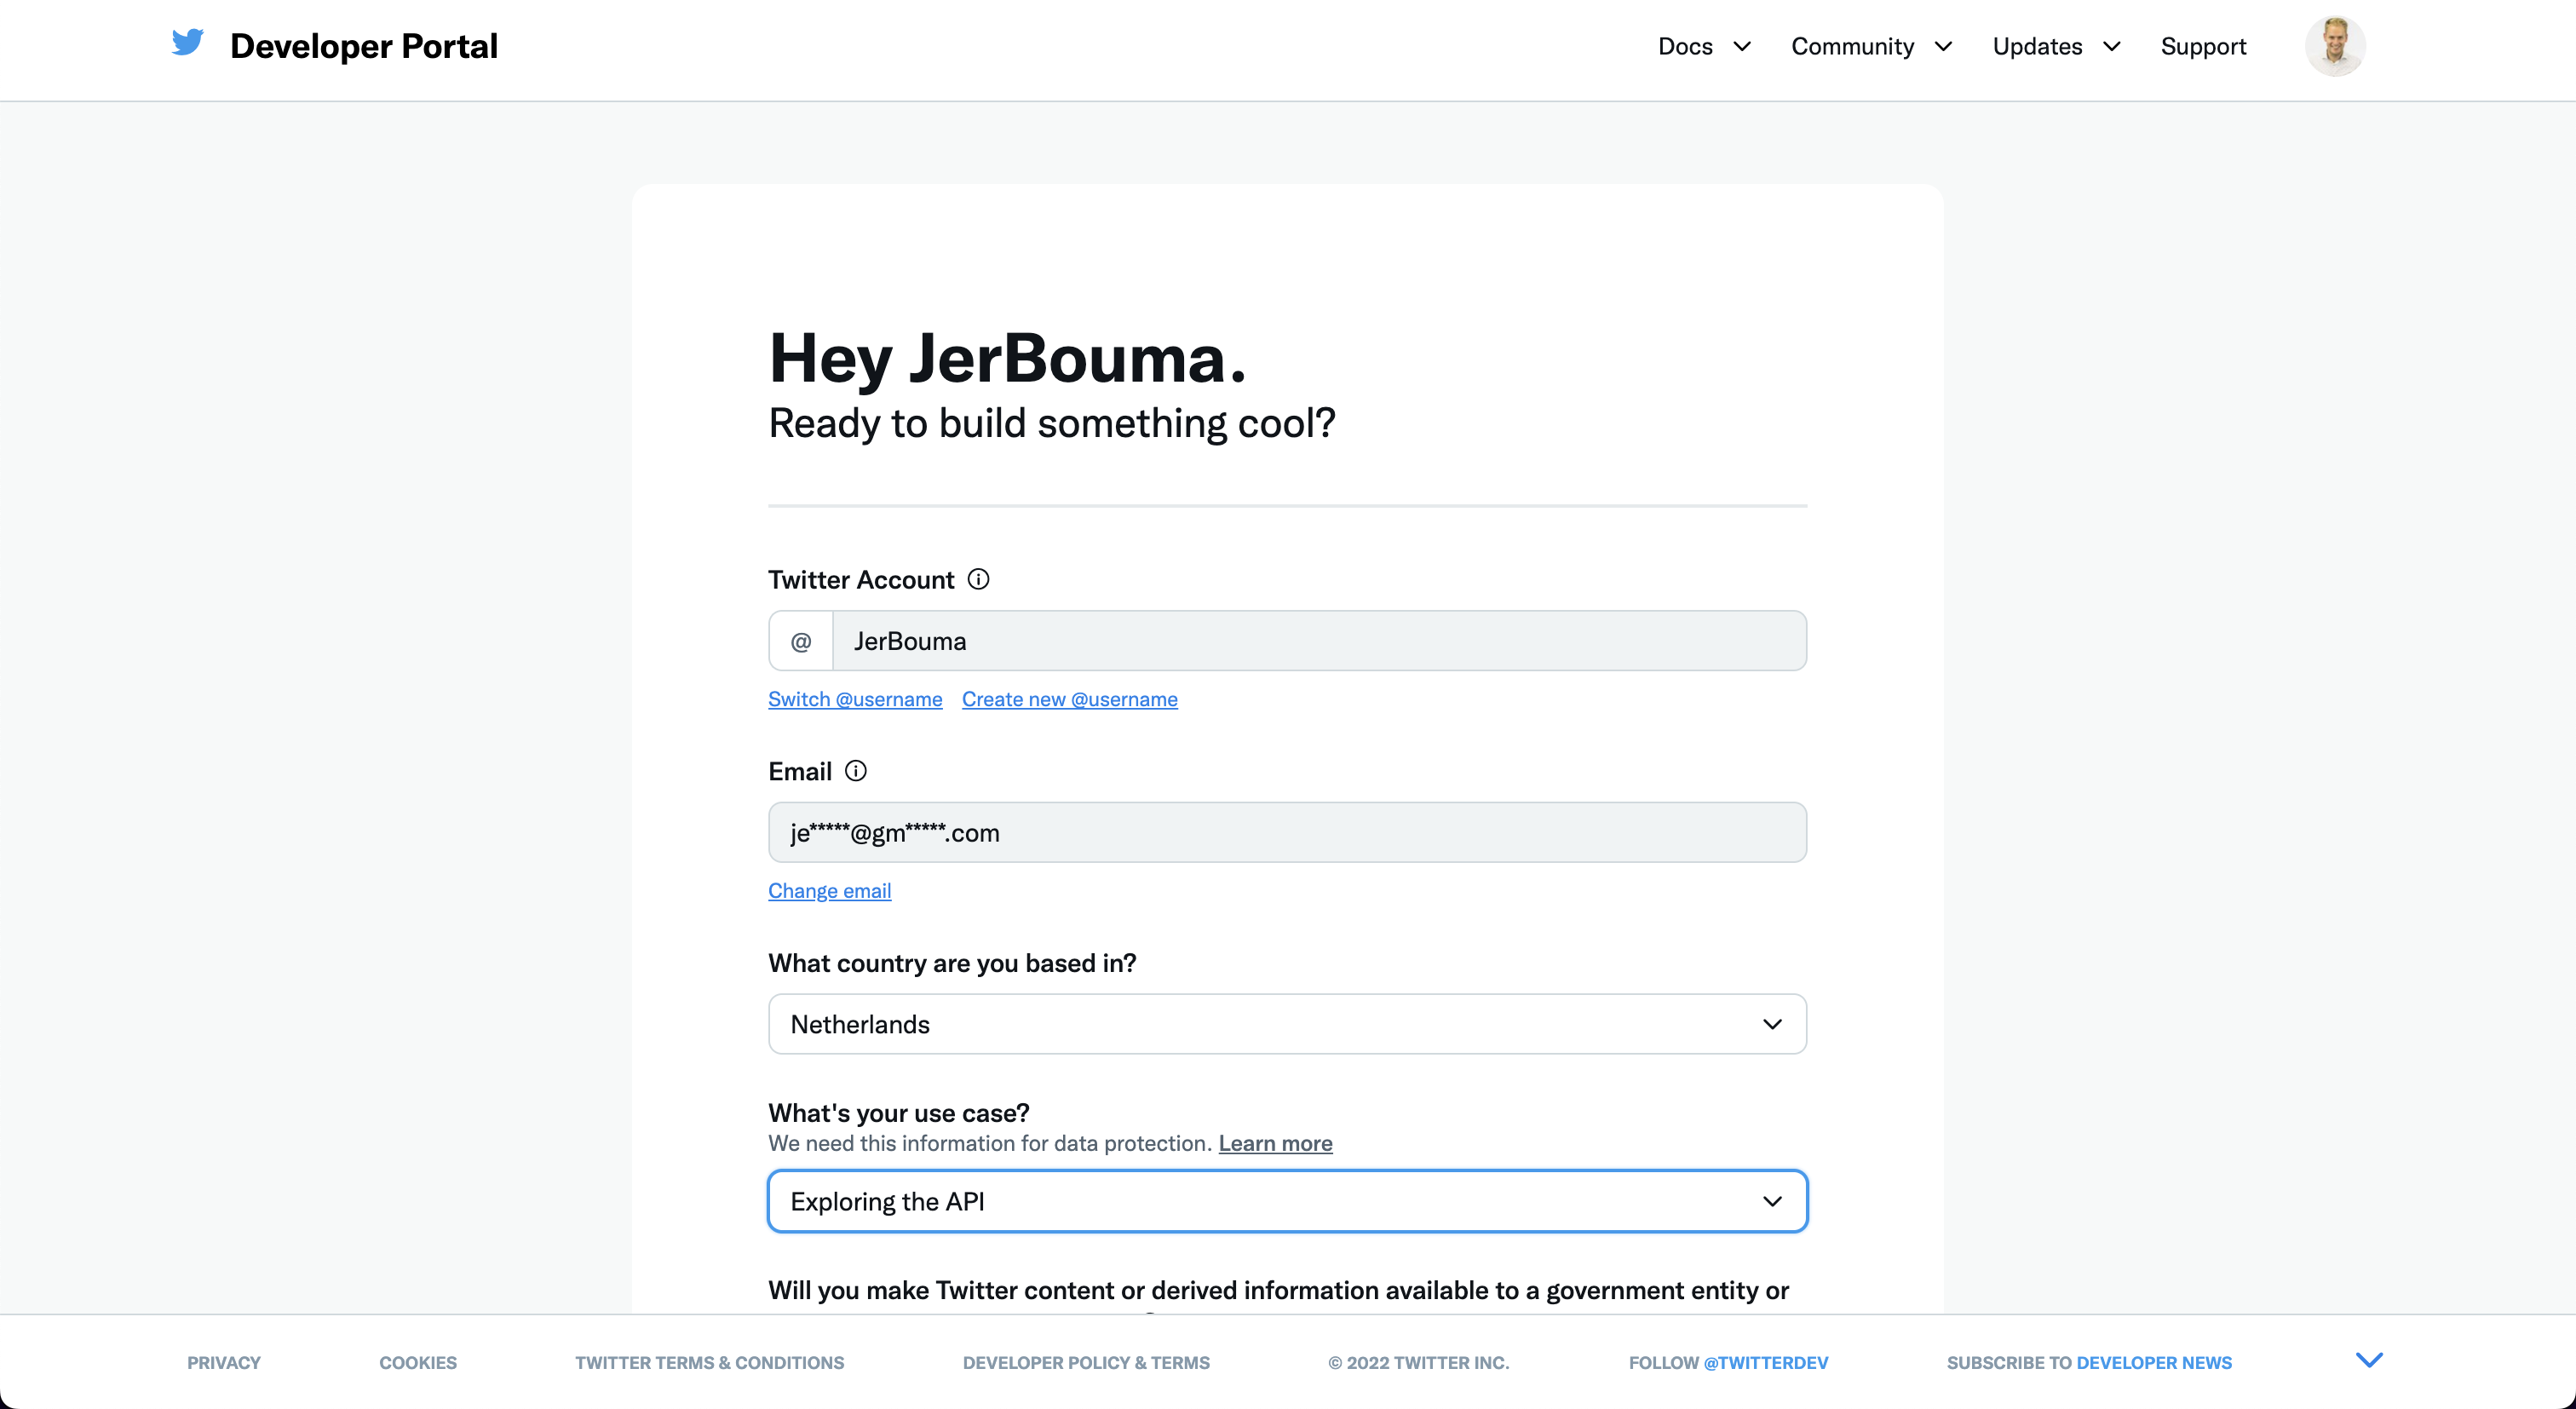The height and width of the screenshot is (1409, 2576).
Task: Click the Twitter bird logo
Action: (x=187, y=43)
